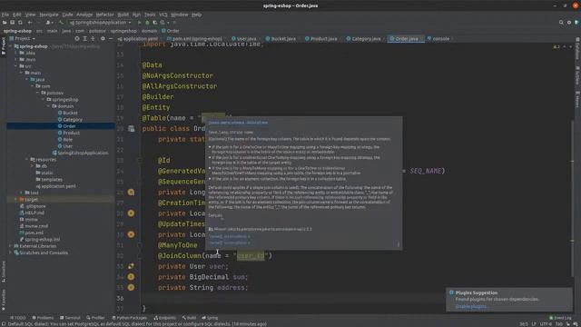Screen dimensions: 581x327
Task: Click the Collapse All icon in Project panel
Action: point(93,38)
